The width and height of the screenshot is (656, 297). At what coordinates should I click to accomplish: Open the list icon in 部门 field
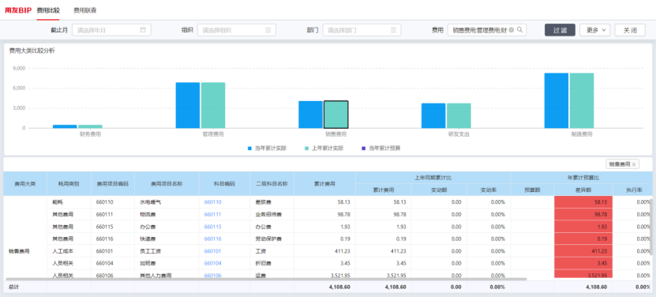(x=393, y=30)
